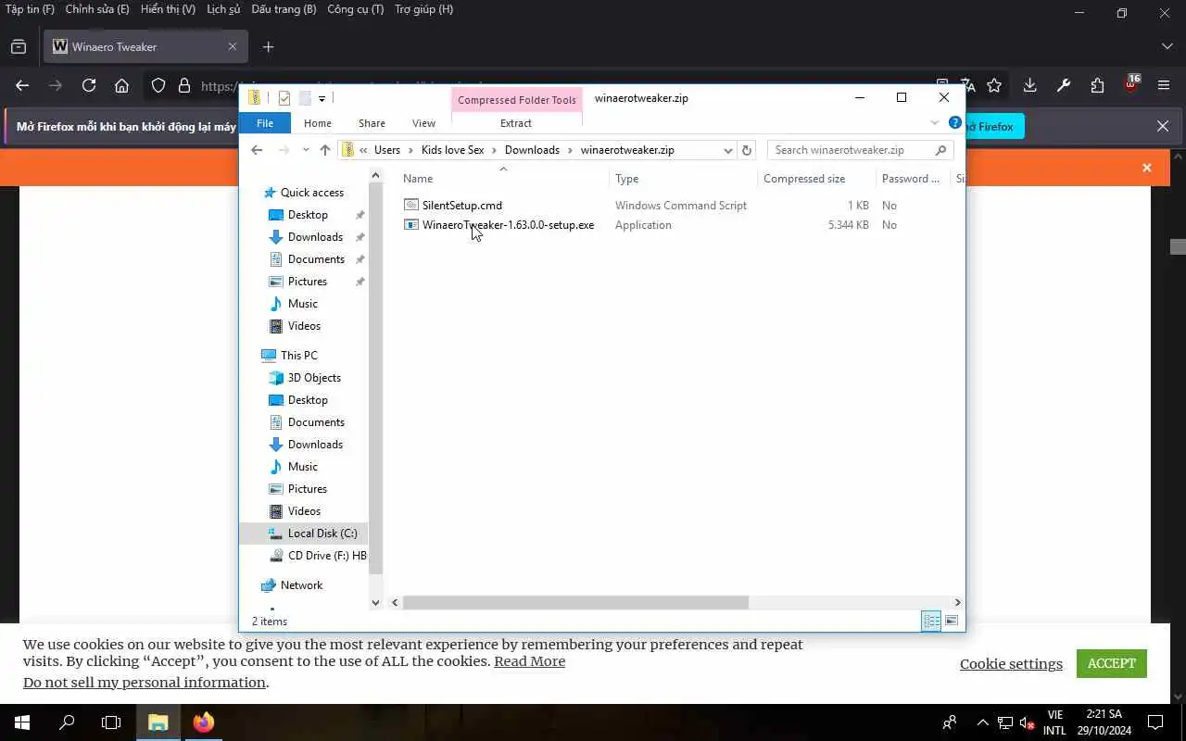Image resolution: width=1186 pixels, height=741 pixels.
Task: Open pinned Pictures under Quick access
Action: click(x=308, y=282)
